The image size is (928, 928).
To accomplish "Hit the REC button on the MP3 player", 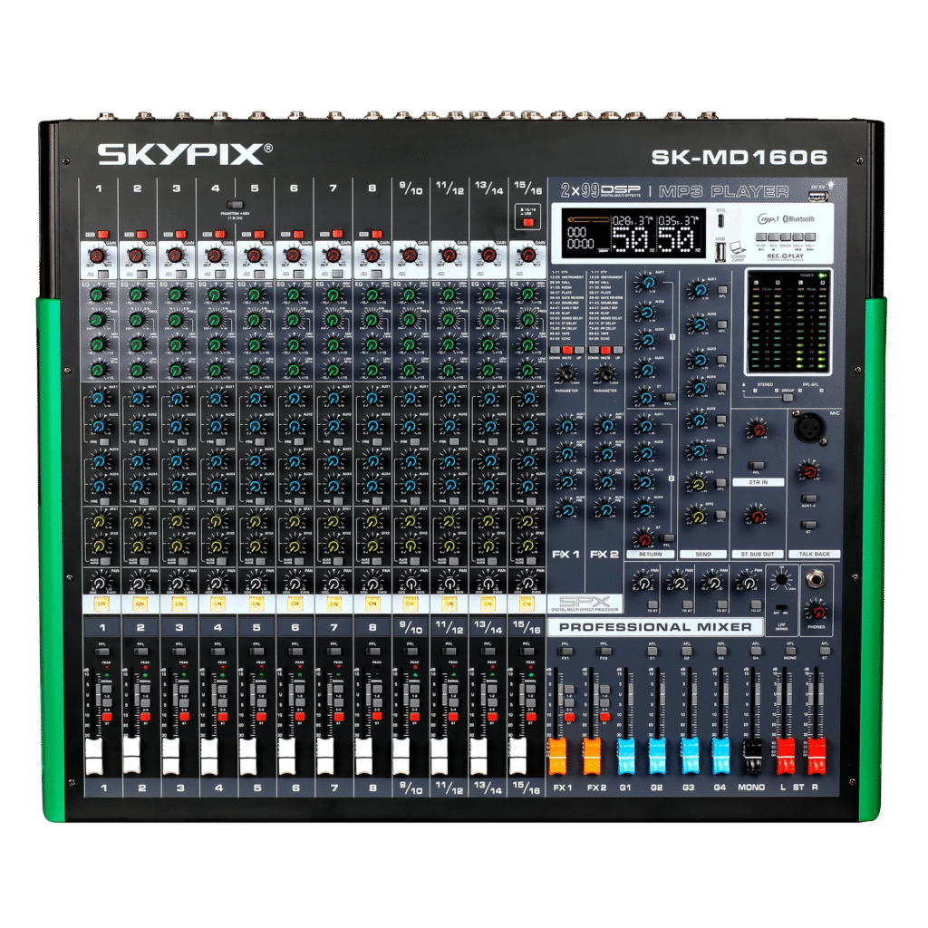I will tap(773, 237).
